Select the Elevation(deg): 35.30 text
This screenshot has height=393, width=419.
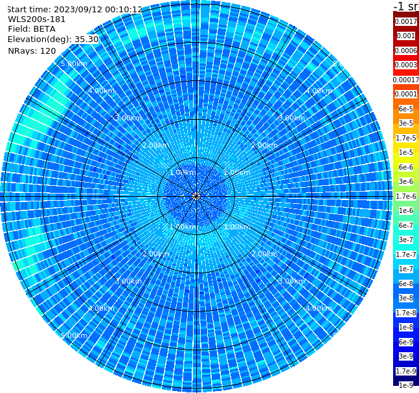coord(53,39)
